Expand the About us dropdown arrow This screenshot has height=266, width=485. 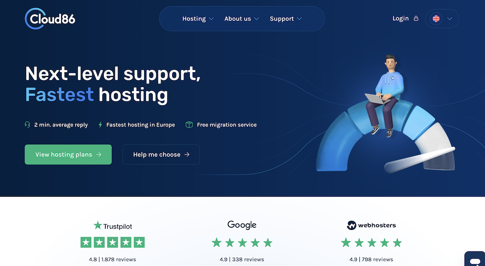point(257,19)
